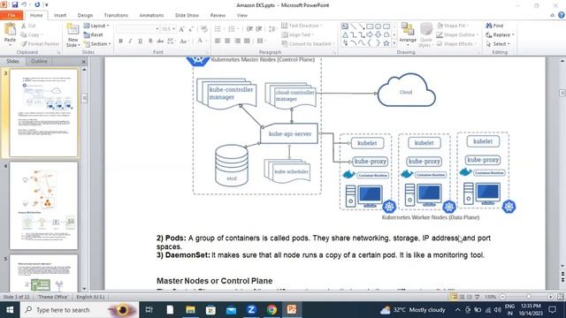Screen dimensions: 566x318
Task: Click the Star shape in shapes gallery
Action: point(386,43)
